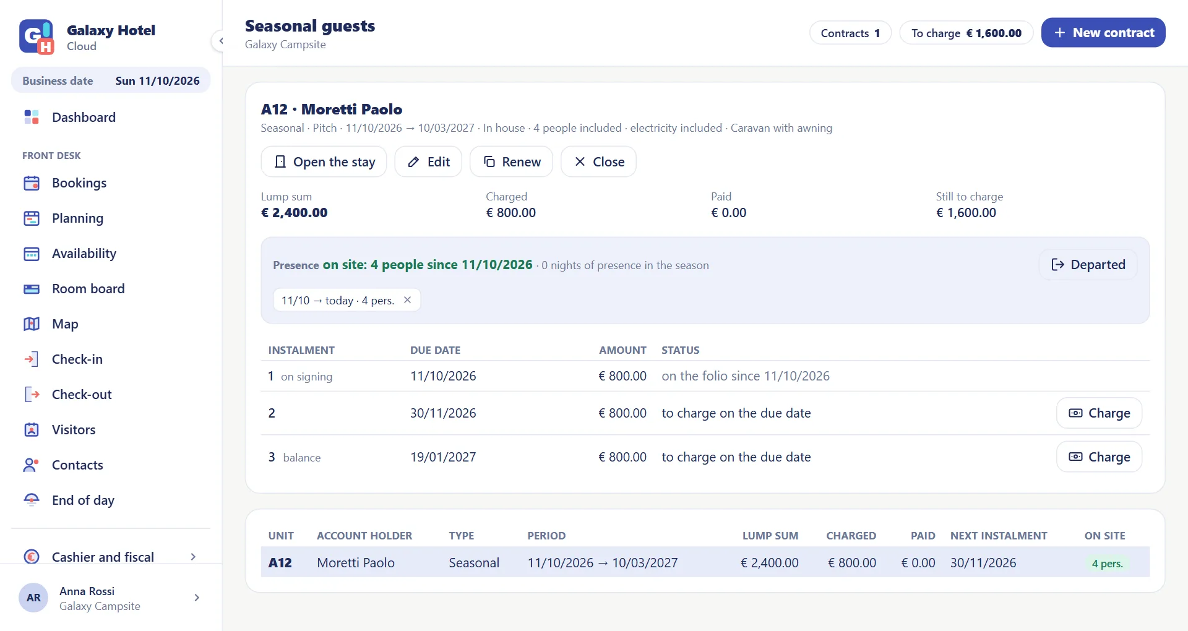The image size is (1188, 631).
Task: Expand Cashier and fiscal chevron
Action: 193,557
